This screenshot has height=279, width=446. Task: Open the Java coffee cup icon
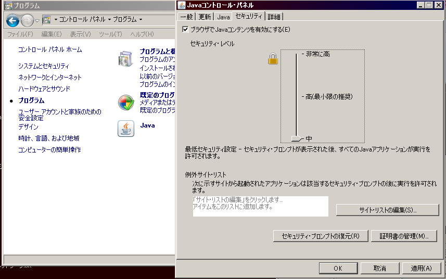(x=125, y=128)
